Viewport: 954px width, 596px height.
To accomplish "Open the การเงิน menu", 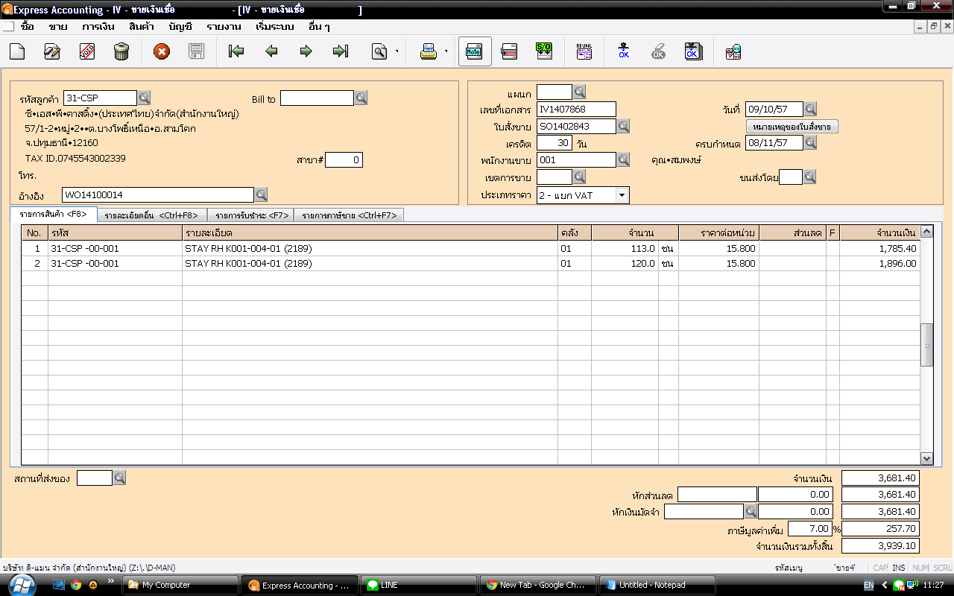I will point(98,26).
